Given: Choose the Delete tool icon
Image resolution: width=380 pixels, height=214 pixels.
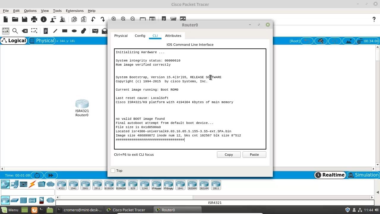Looking at the screenshot, I should [25, 31].
